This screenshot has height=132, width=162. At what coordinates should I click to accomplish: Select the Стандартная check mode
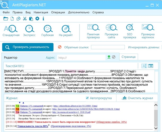coord(11,31)
